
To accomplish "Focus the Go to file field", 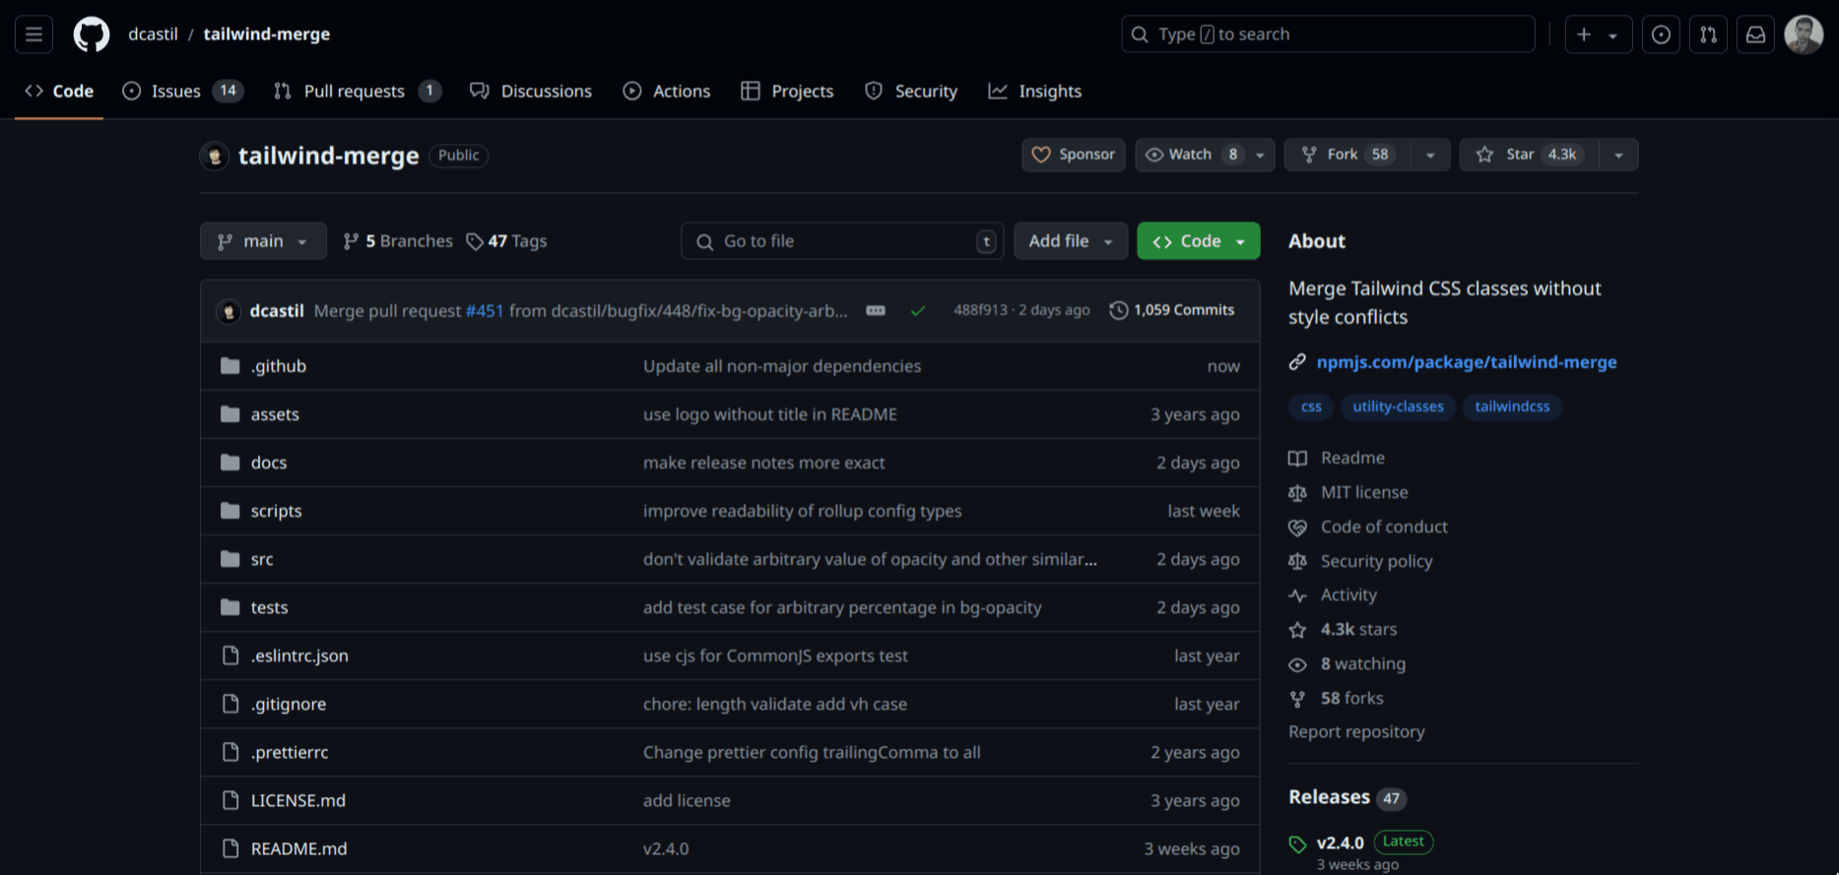I will (x=842, y=241).
